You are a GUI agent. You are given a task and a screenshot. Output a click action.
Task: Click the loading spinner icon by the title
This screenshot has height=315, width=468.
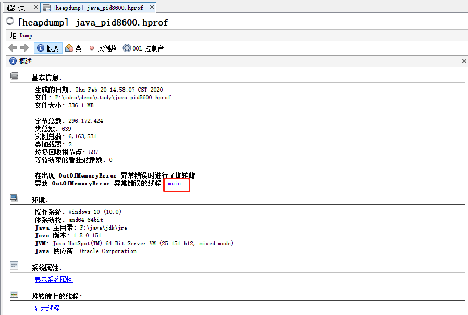click(x=10, y=21)
